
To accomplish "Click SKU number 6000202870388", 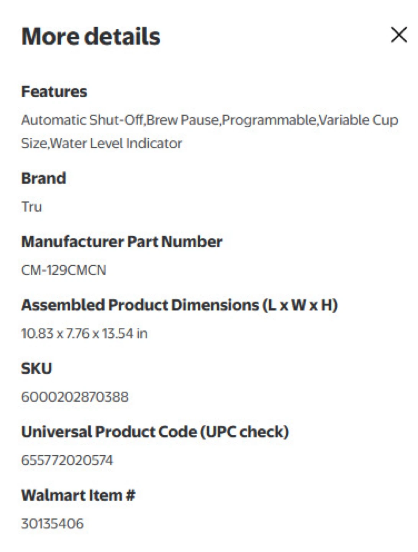I will [x=75, y=397].
